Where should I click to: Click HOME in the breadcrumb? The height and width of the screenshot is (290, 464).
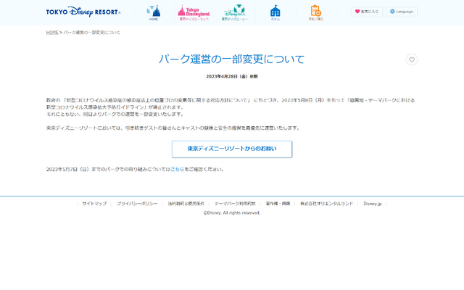[x=52, y=33]
